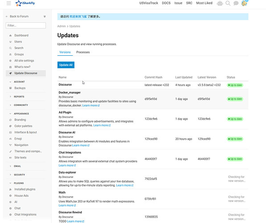This screenshot has height=223, width=266.
Task: Collapse the PLUGINS sidebar section
Action: pyautogui.click(x=19, y=183)
